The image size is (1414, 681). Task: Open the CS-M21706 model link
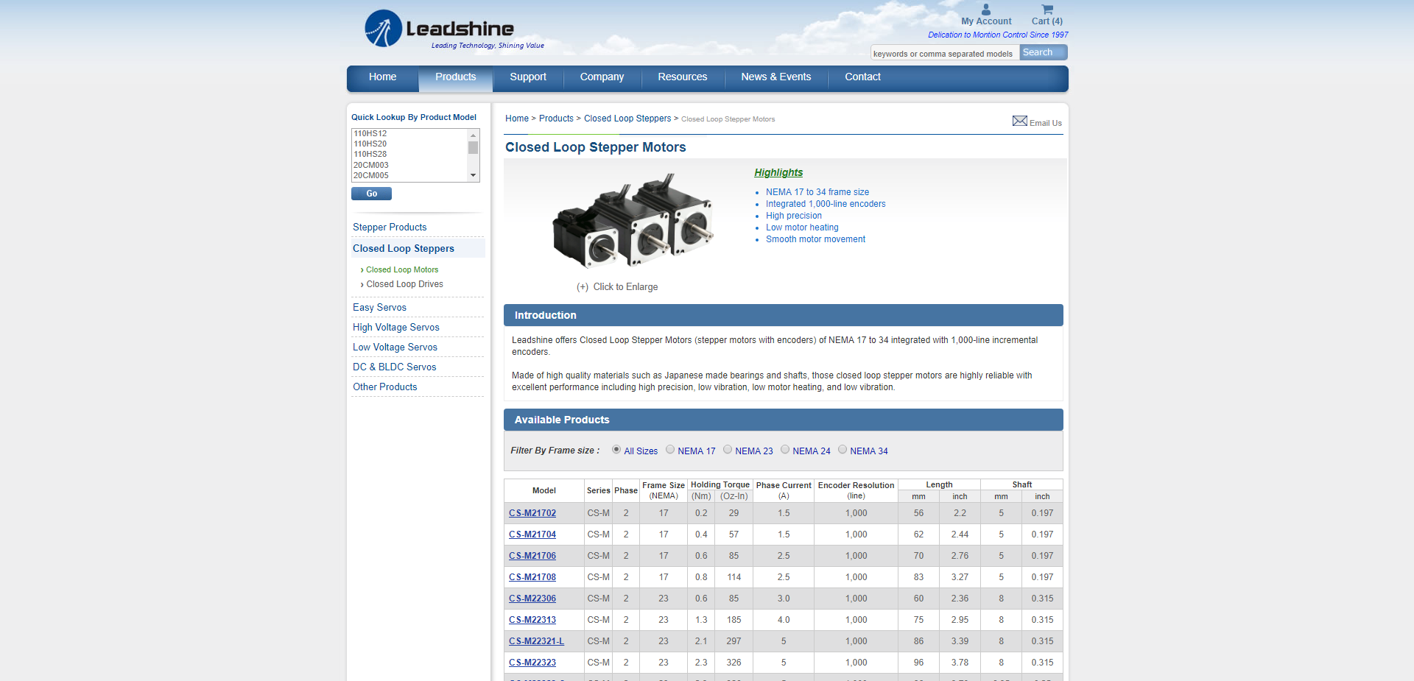[532, 556]
